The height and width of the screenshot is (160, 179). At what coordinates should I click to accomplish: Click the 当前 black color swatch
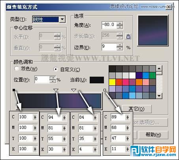(97, 80)
